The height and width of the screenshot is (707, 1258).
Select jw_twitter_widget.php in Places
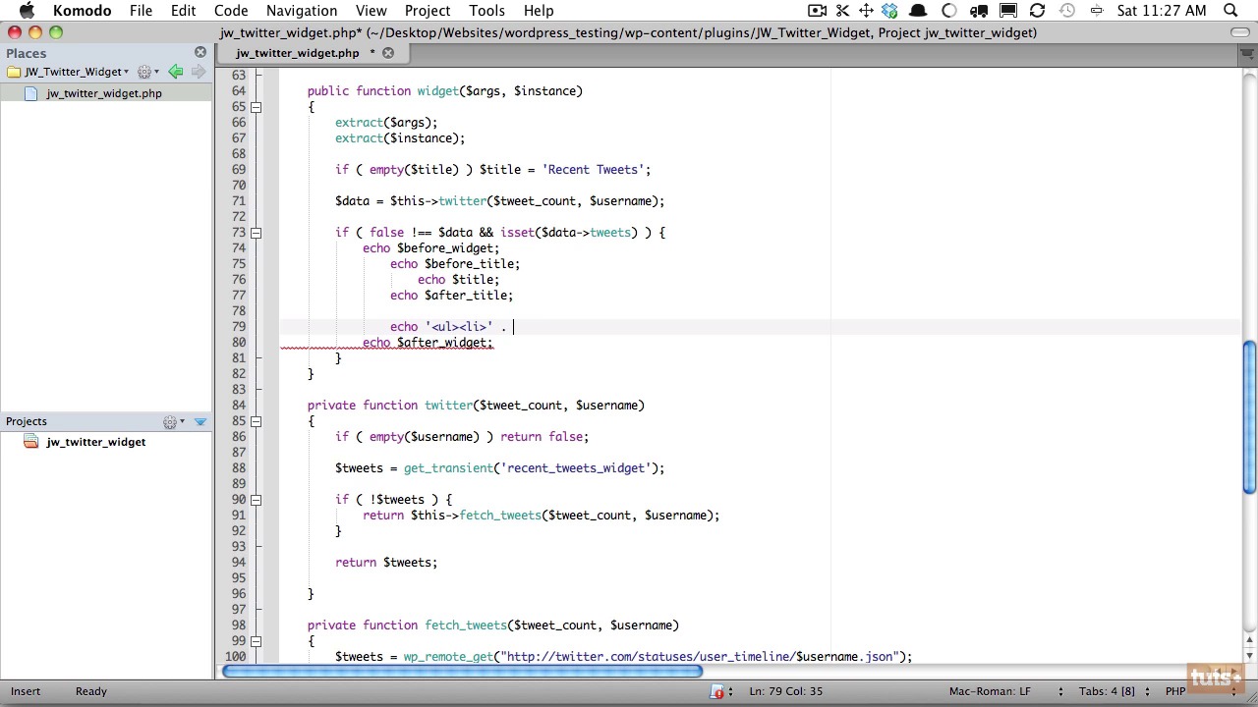[104, 93]
